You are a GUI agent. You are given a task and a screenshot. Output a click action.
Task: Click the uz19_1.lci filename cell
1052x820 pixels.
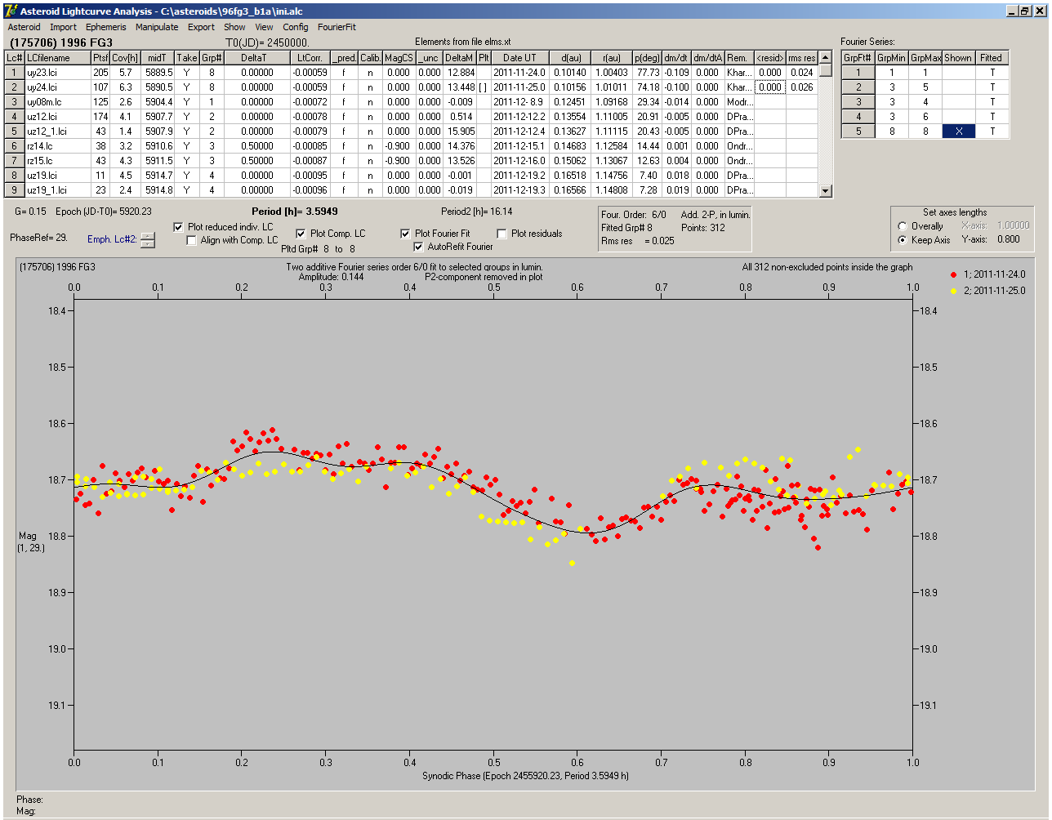click(58, 190)
